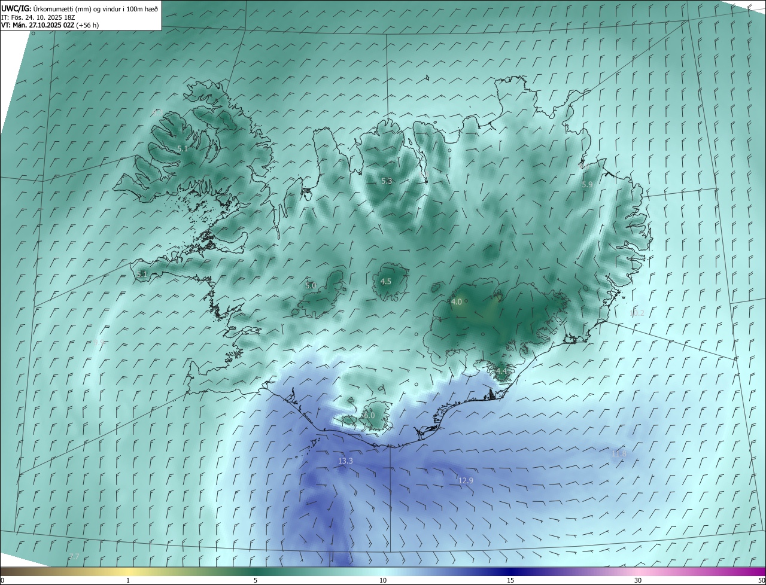This screenshot has width=766, height=585.
Task: Click the faint 7.7 value above the color bar
Action: [x=74, y=557]
